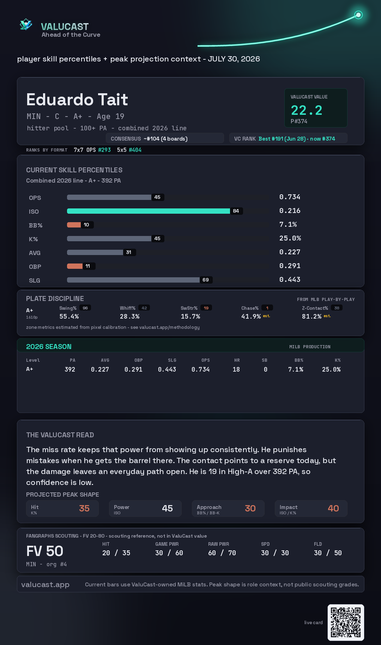Click the ISO 84 percentile label
The height and width of the screenshot is (645, 381).
(x=236, y=211)
